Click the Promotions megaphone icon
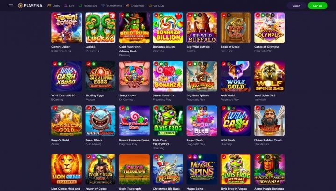Image resolution: width=336 pixels, height=191 pixels. click(80, 6)
